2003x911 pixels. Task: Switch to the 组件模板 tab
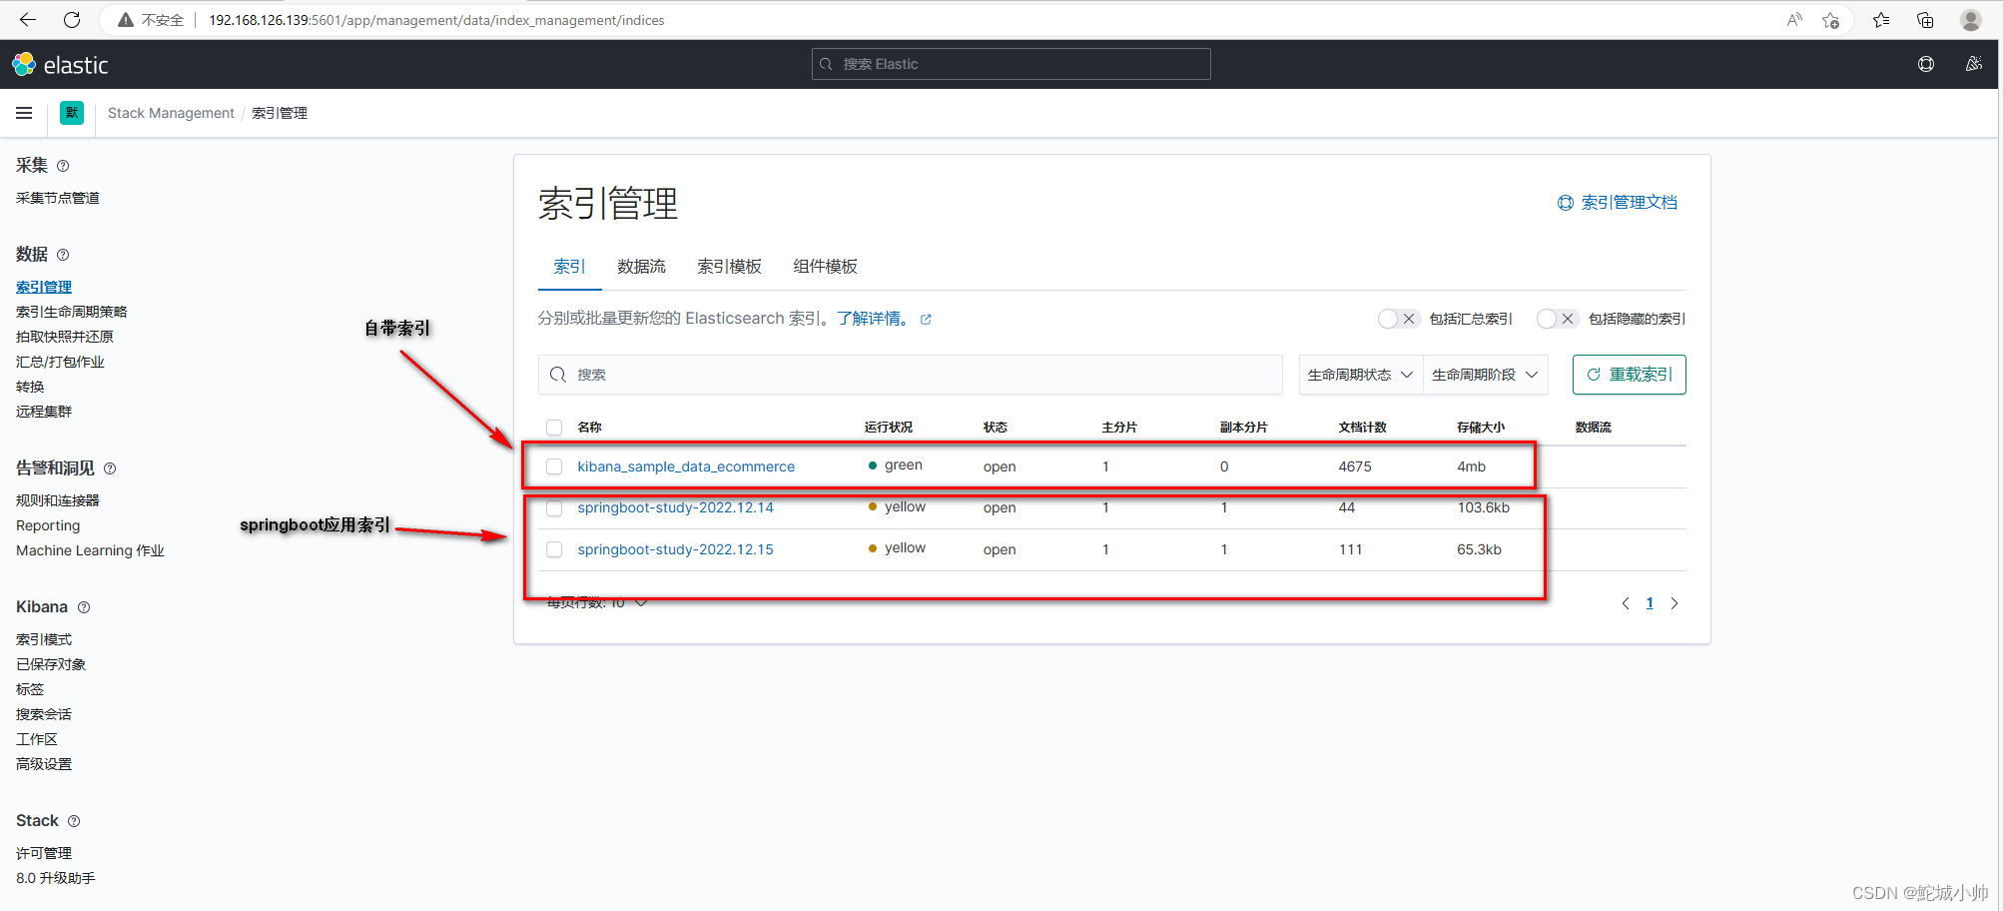coord(825,267)
